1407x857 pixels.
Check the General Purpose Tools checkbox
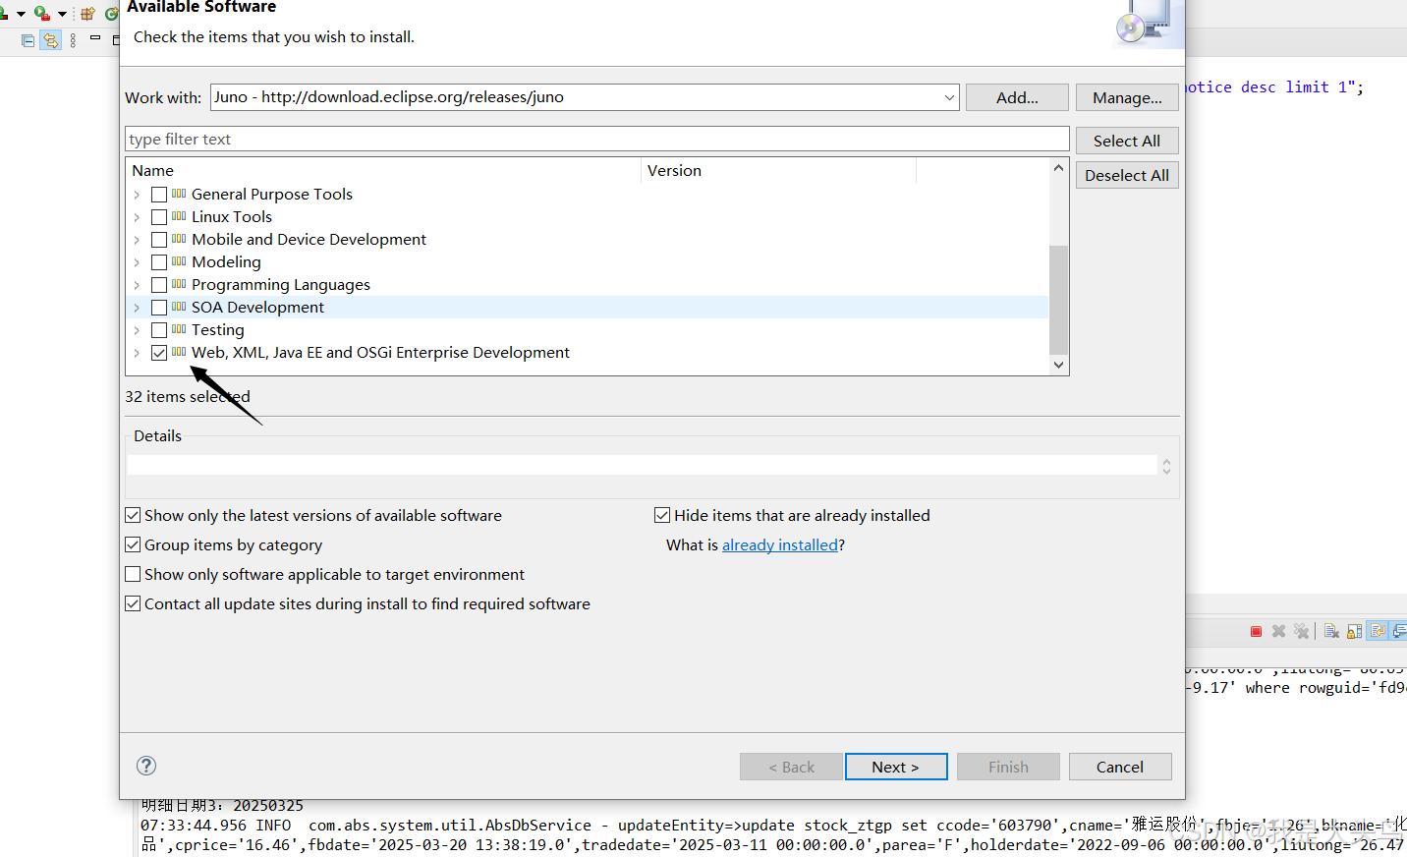(x=159, y=195)
